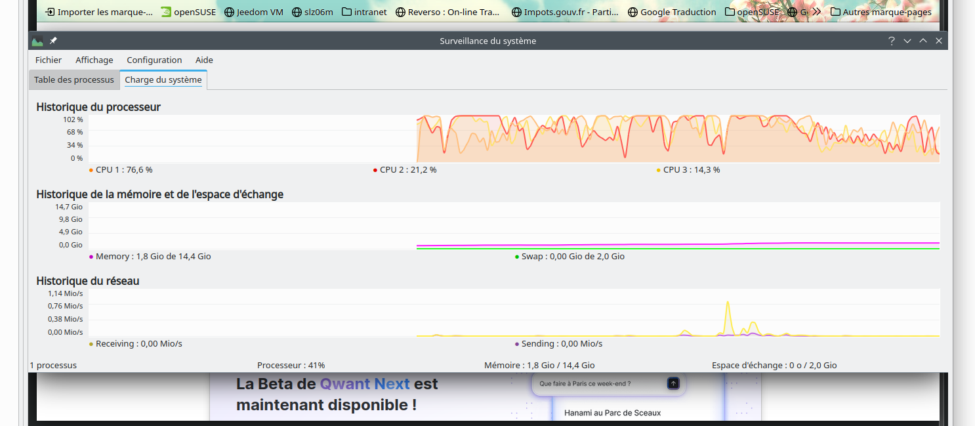Click the Importer les marque-pages shortcut
The image size is (975, 426).
click(x=99, y=12)
